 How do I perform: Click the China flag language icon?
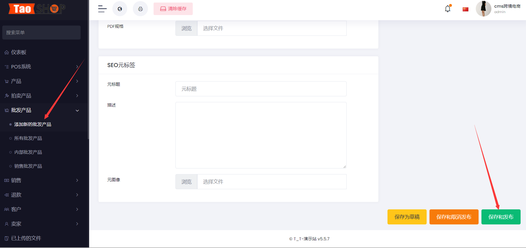(x=466, y=9)
